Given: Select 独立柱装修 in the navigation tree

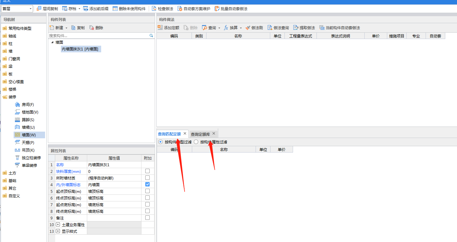Looking at the screenshot, I should click(28, 158).
